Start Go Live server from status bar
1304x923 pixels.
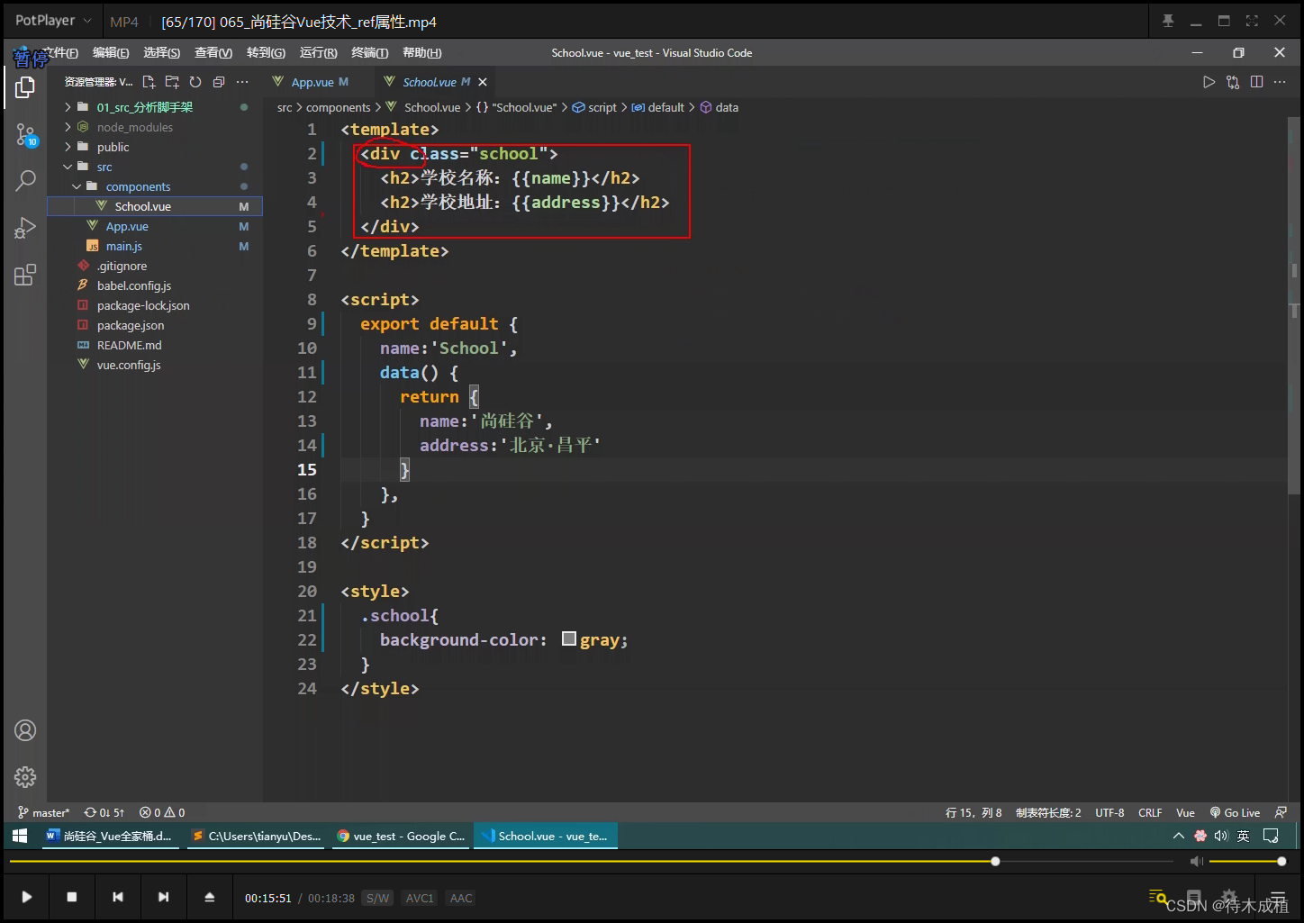[x=1235, y=812]
